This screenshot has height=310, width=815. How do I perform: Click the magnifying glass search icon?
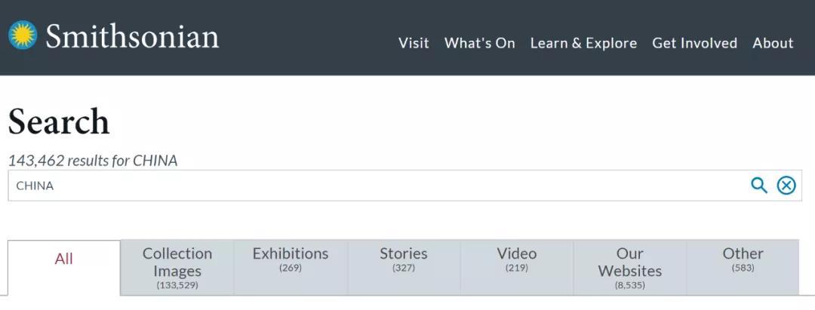(758, 186)
